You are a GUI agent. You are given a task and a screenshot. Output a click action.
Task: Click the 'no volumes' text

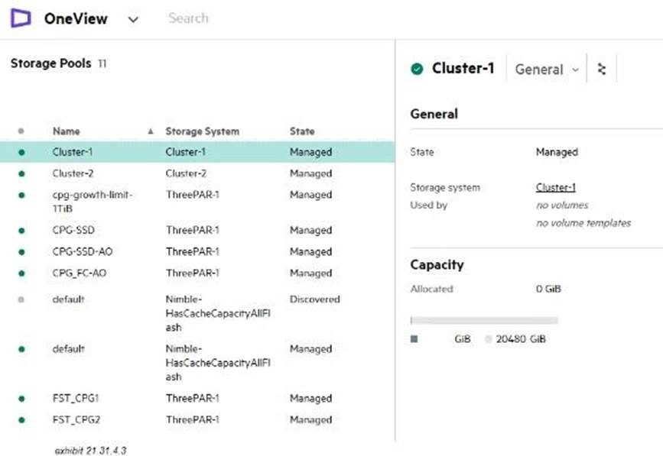pos(562,205)
